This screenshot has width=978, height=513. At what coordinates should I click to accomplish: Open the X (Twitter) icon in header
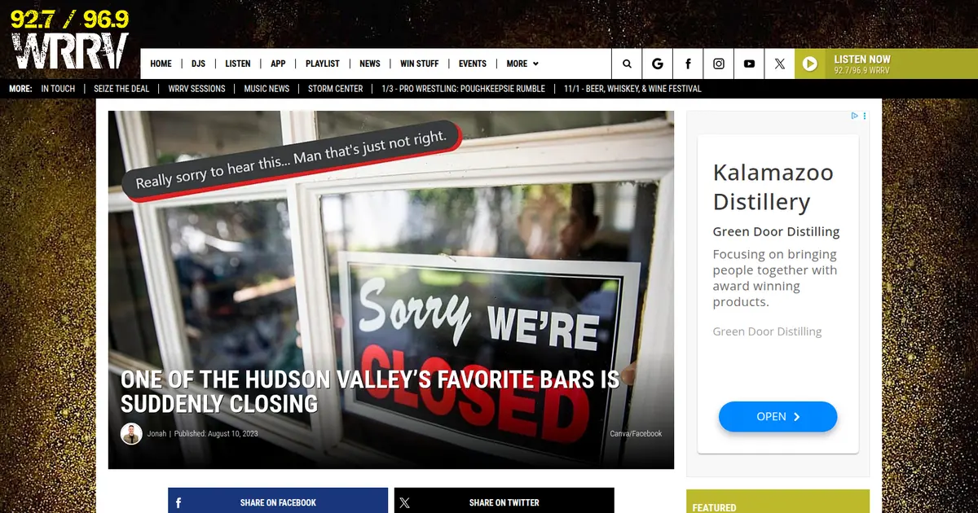780,64
